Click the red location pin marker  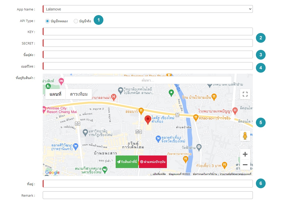[148, 120]
